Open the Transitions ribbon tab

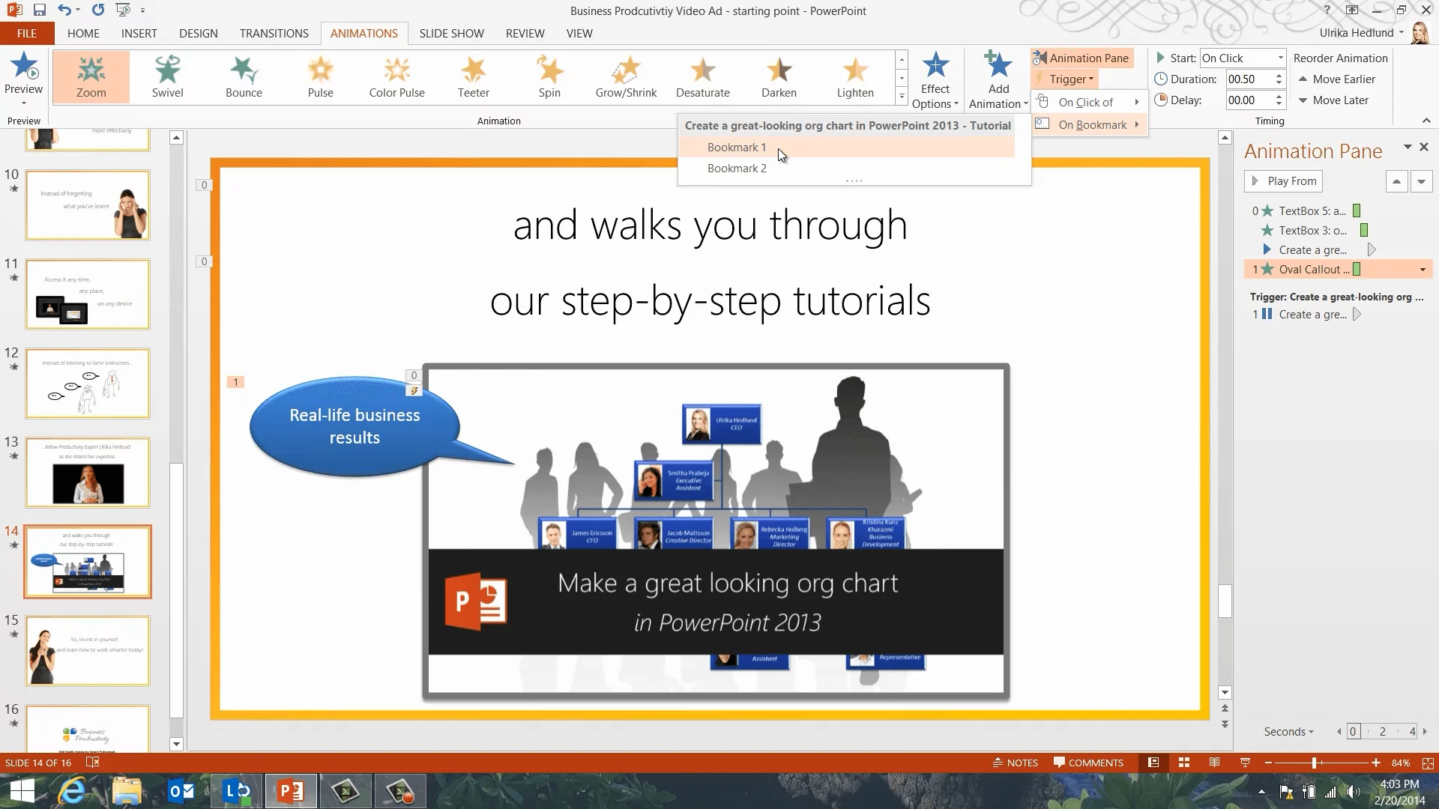tap(274, 33)
